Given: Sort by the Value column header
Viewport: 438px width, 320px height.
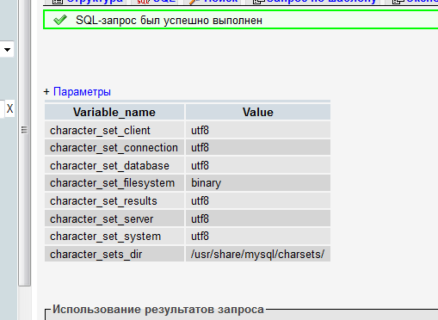Looking at the screenshot, I should 258,112.
